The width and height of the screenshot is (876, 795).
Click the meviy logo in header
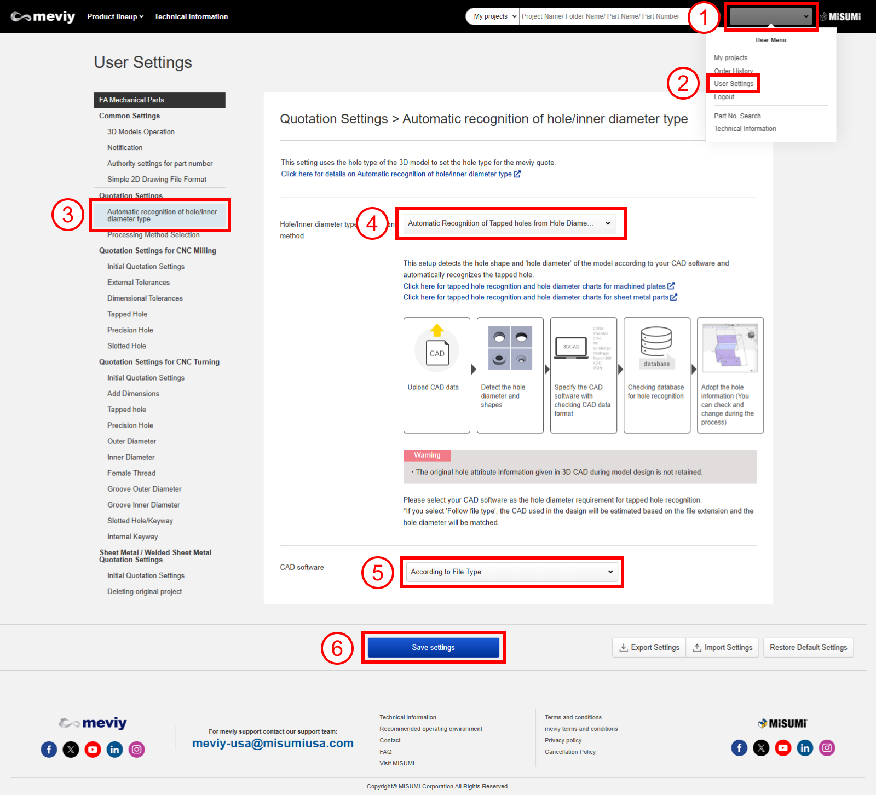click(43, 16)
